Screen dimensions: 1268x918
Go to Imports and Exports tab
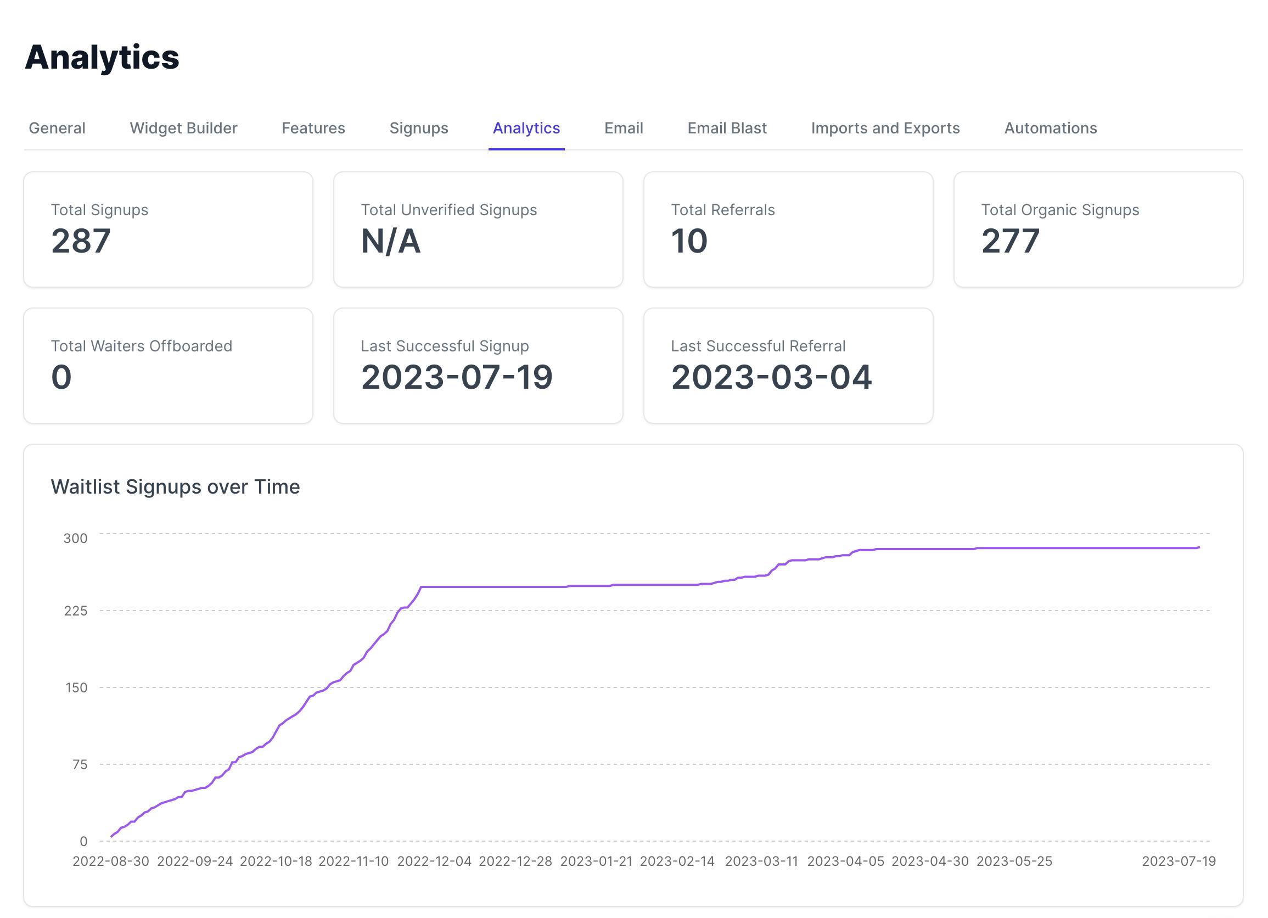[885, 128]
